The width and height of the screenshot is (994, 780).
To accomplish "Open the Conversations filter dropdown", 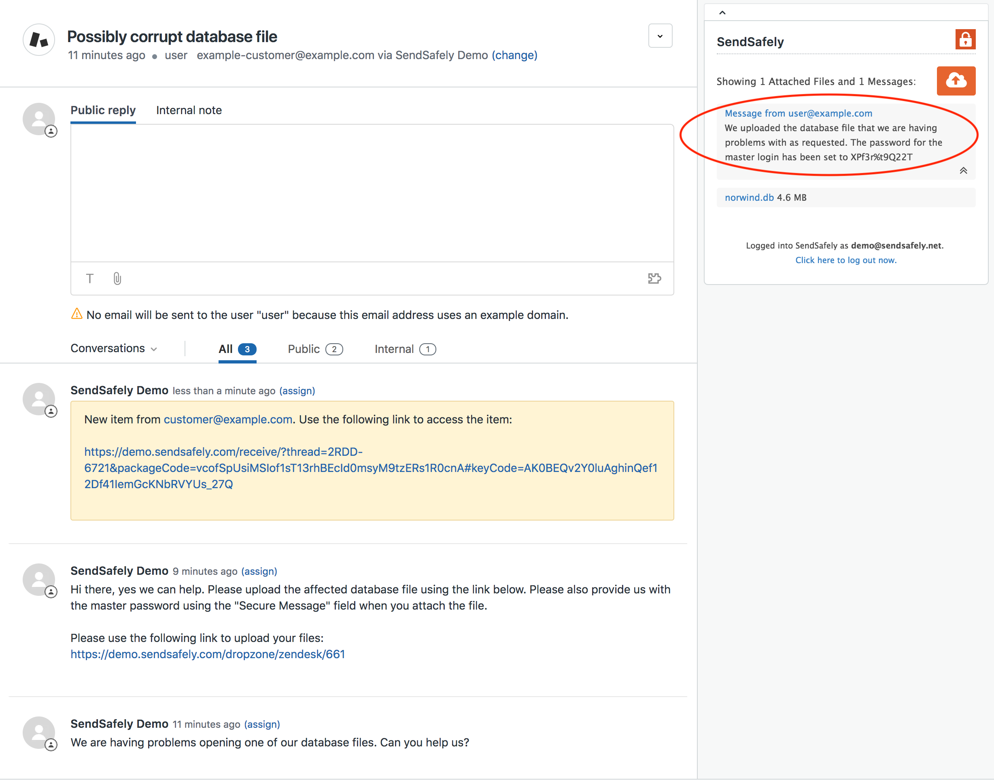I will tap(114, 348).
